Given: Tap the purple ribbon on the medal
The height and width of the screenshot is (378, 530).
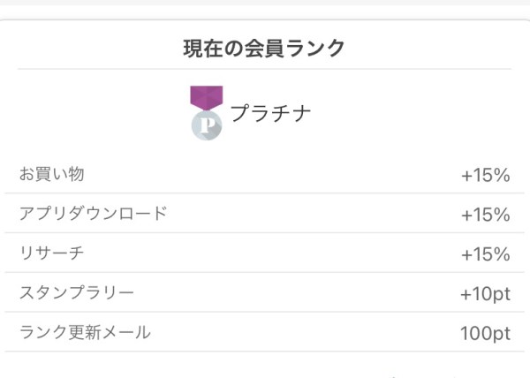Looking at the screenshot, I should point(207,97).
